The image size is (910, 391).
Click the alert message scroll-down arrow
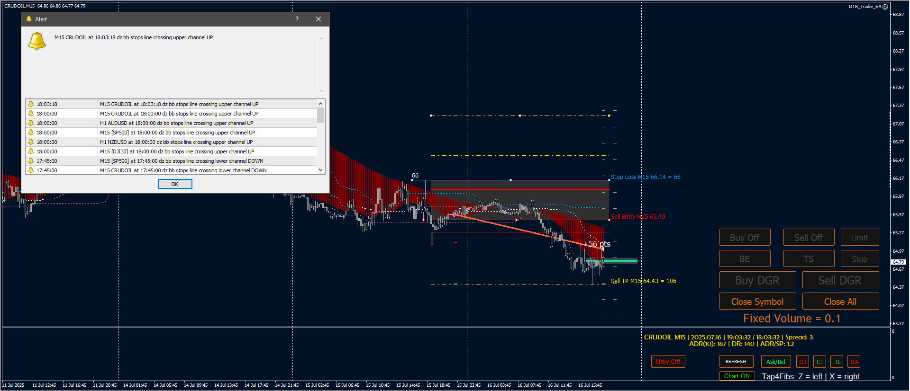[321, 91]
